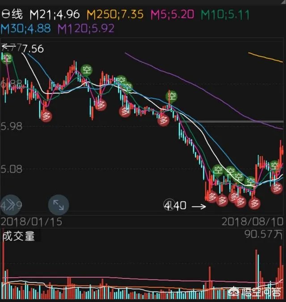Expand the 成交量 indicator selector
The width and height of the screenshot is (286, 302).
click(x=19, y=236)
